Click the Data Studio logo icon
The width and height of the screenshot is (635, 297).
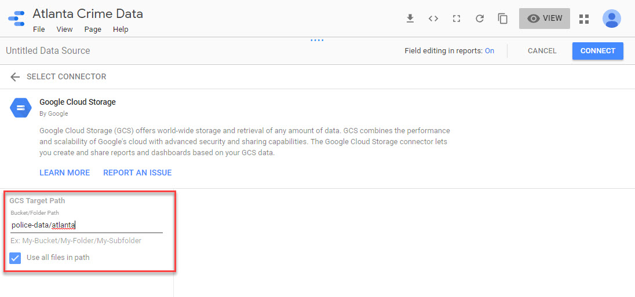[x=17, y=19]
